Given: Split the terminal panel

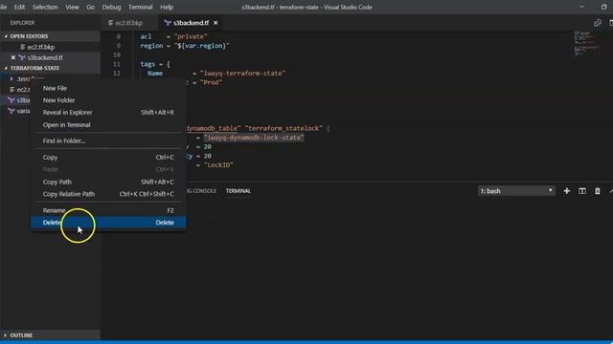Looking at the screenshot, I should click(582, 191).
